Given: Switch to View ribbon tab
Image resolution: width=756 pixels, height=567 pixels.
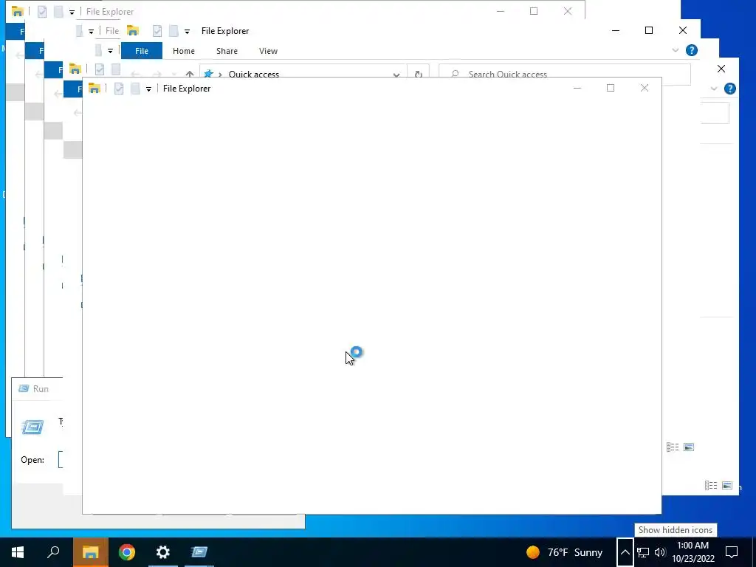Looking at the screenshot, I should pyautogui.click(x=268, y=51).
